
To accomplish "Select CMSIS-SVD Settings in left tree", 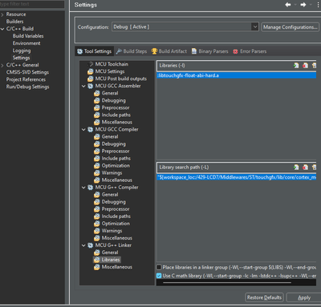I will click(x=27, y=72).
